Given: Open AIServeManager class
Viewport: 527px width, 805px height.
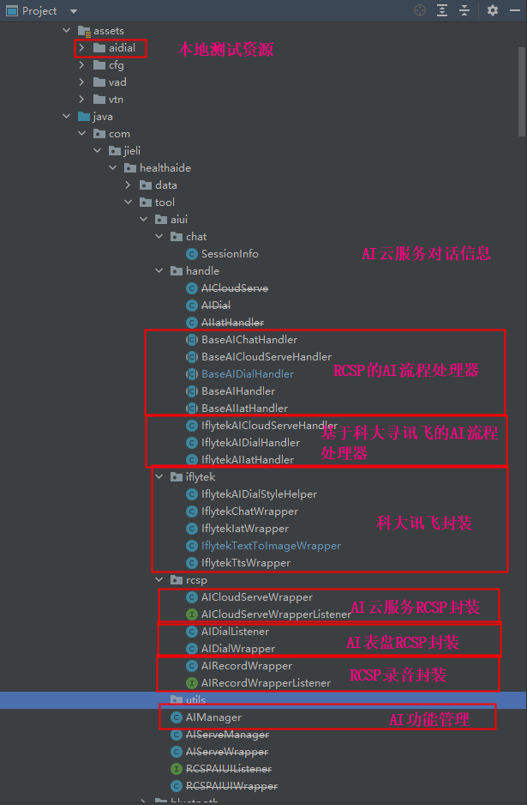Looking at the screenshot, I should 227,735.
